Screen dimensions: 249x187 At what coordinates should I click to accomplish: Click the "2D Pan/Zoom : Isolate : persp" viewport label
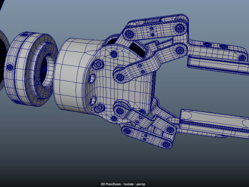point(123,184)
